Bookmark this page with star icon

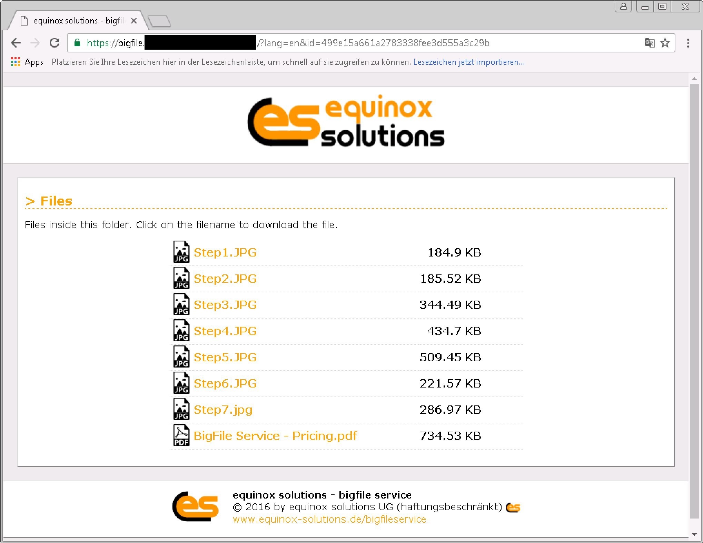click(665, 43)
